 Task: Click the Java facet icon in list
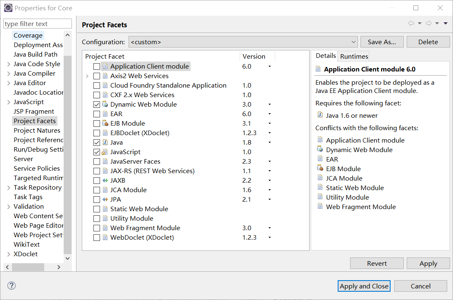105,142
